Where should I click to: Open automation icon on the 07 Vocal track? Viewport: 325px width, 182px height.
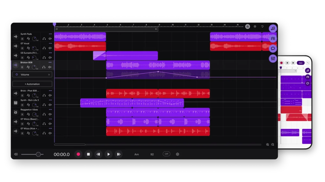click(x=28, y=48)
